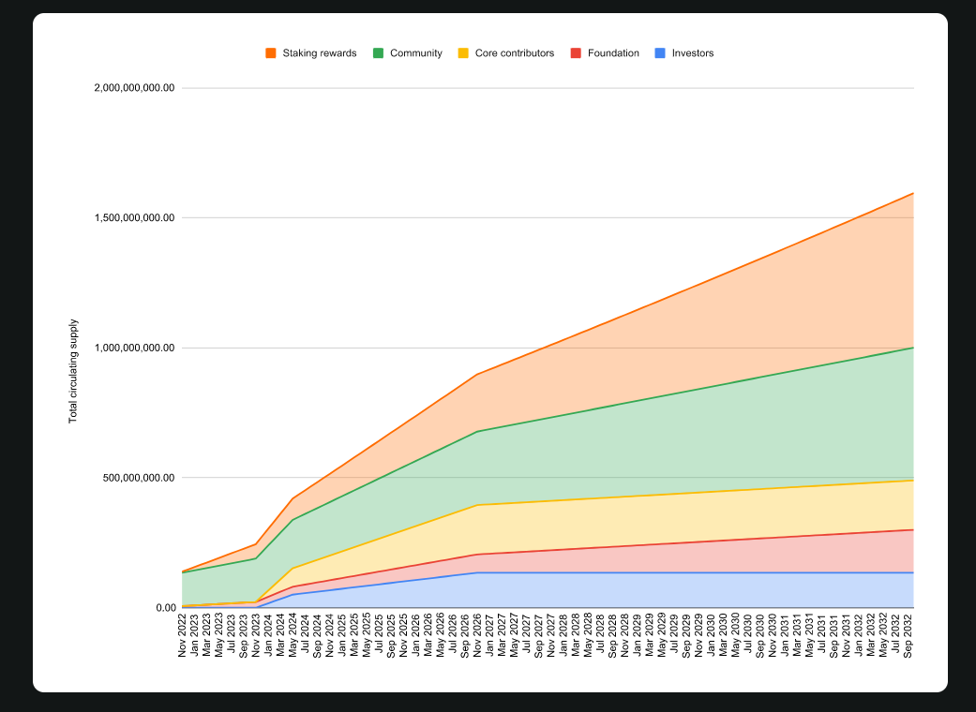The width and height of the screenshot is (976, 712).
Task: Select the Staking rewards legend label
Action: pos(320,53)
